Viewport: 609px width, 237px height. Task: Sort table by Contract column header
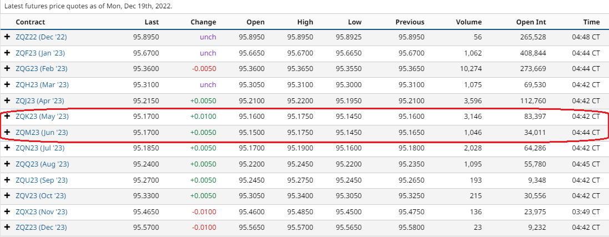click(30, 22)
